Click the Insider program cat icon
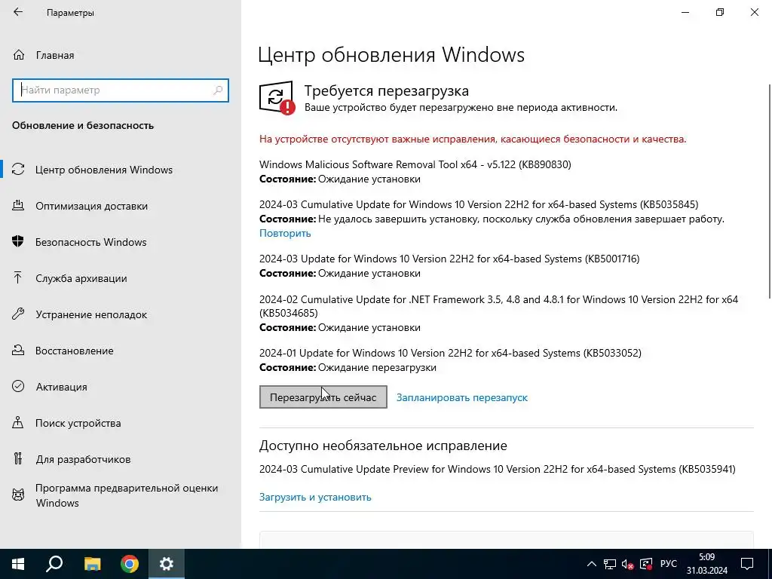The height and width of the screenshot is (579, 772). pyautogui.click(x=18, y=495)
